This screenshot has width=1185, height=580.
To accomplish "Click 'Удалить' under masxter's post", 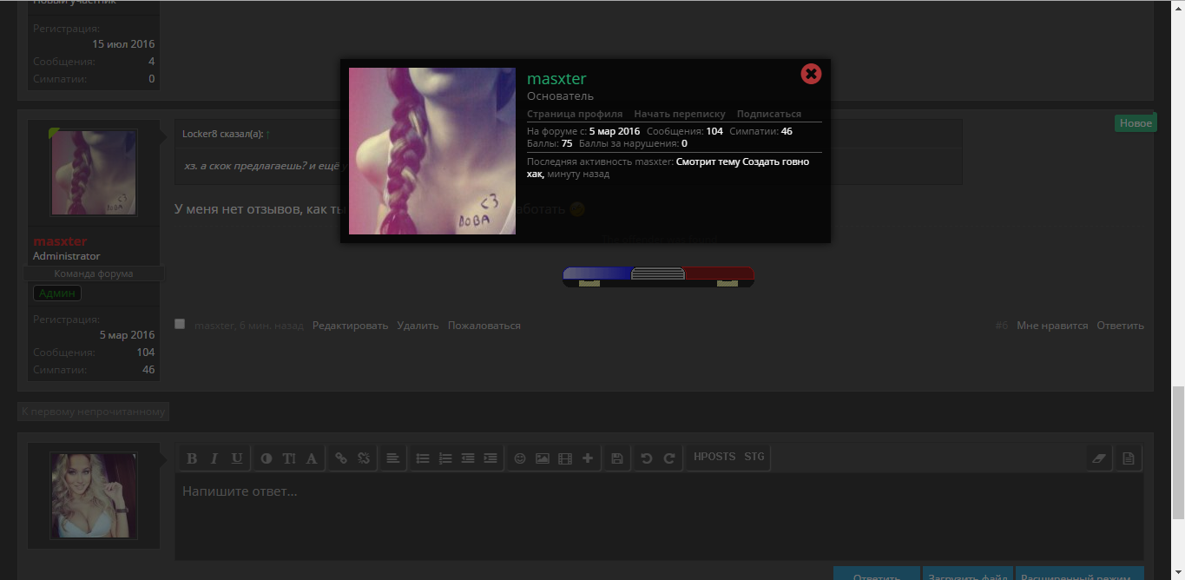I will point(418,326).
